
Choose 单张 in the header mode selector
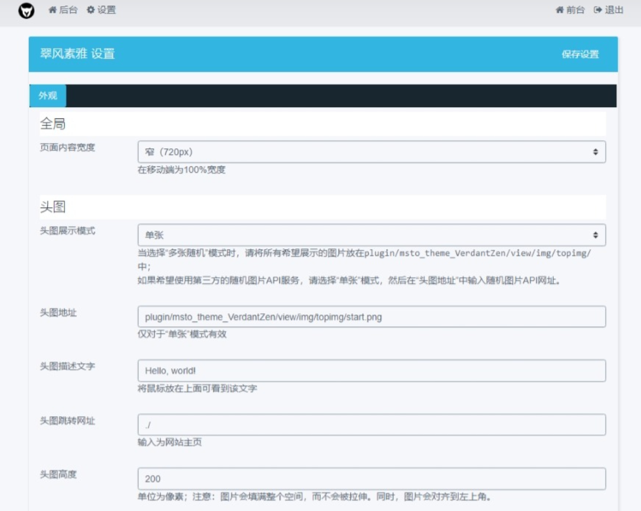tap(371, 234)
